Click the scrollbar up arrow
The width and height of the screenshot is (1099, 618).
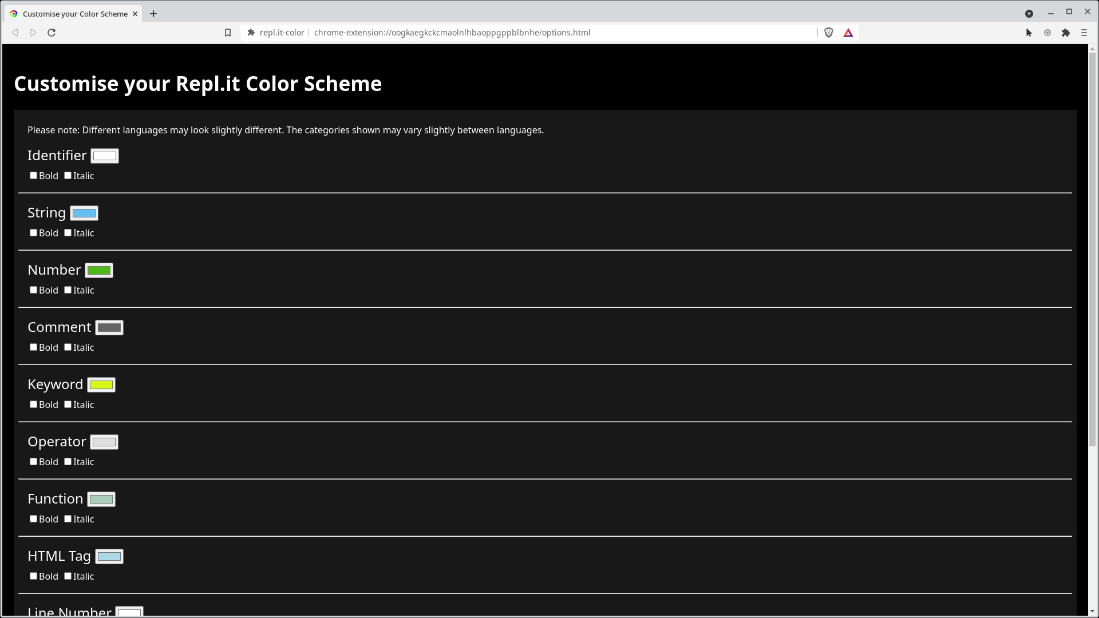(x=1092, y=49)
